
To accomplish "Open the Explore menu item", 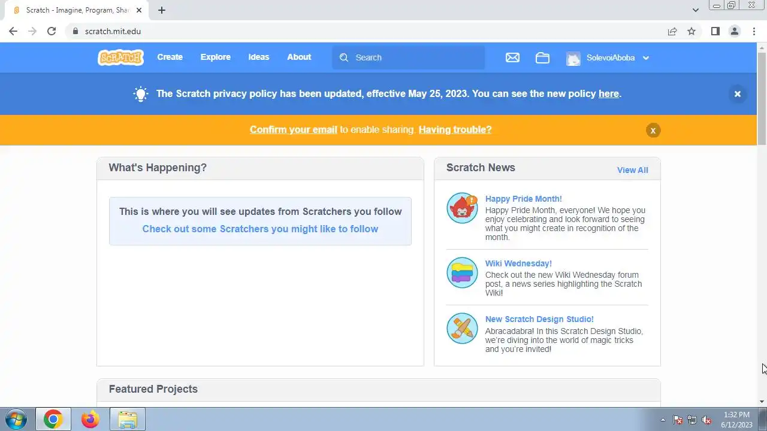I will tap(216, 57).
